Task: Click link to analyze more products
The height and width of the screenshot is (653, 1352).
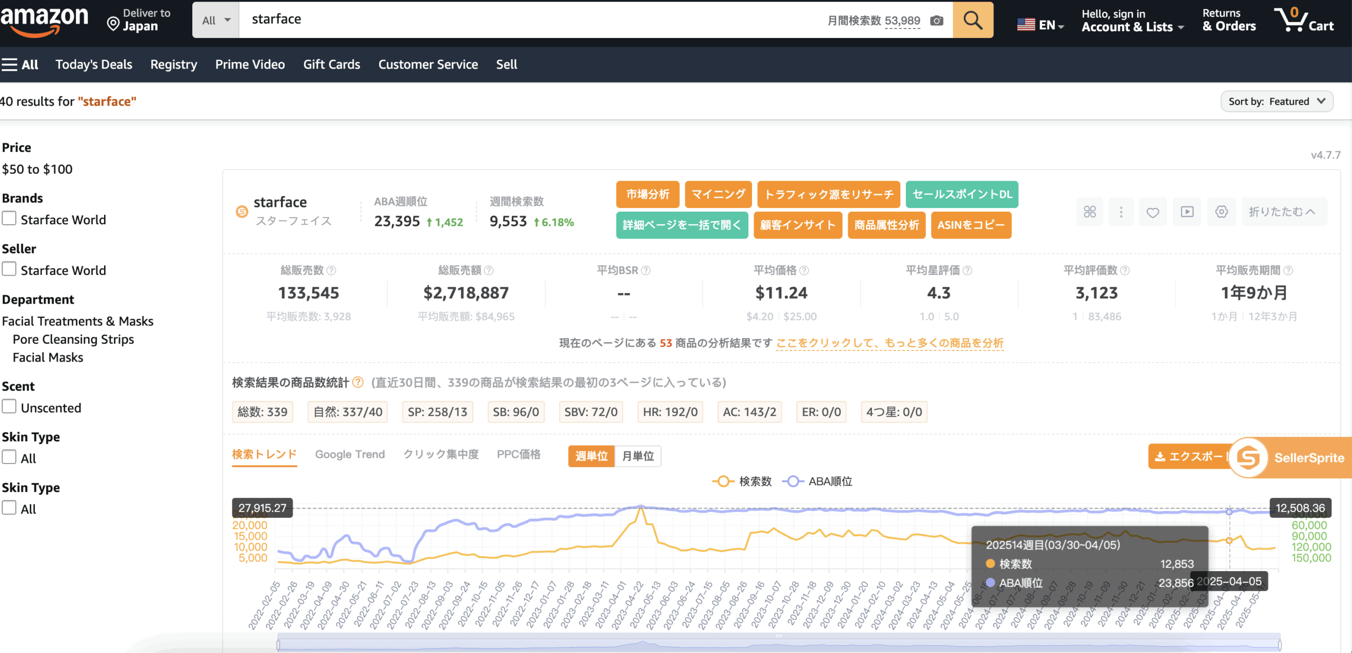Action: 890,343
